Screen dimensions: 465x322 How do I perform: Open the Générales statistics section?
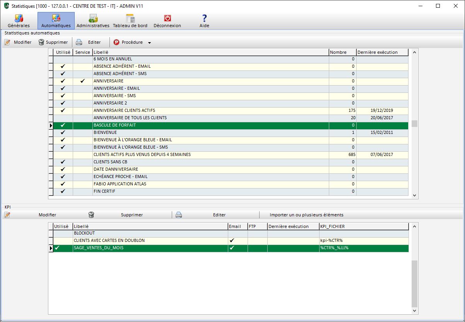(x=19, y=21)
